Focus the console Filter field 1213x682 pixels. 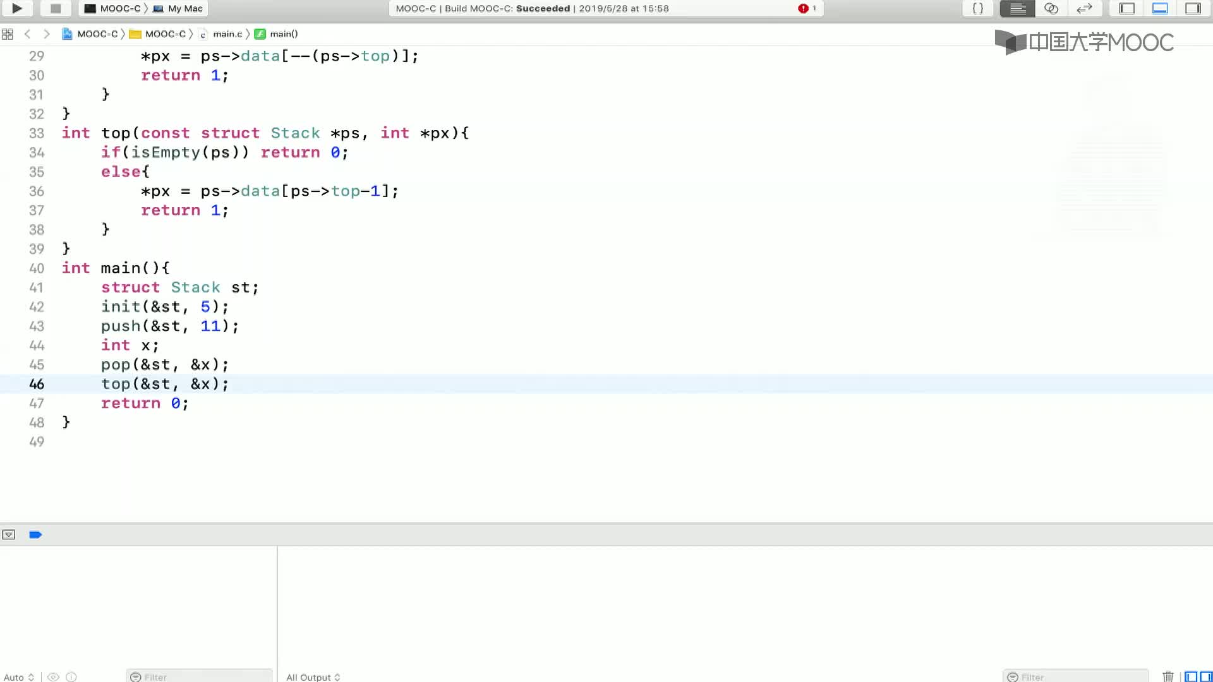pos(1076,676)
